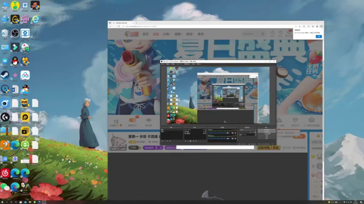Click the Edge refresh button
Viewport: 364px width, 204px height.
[119, 26]
